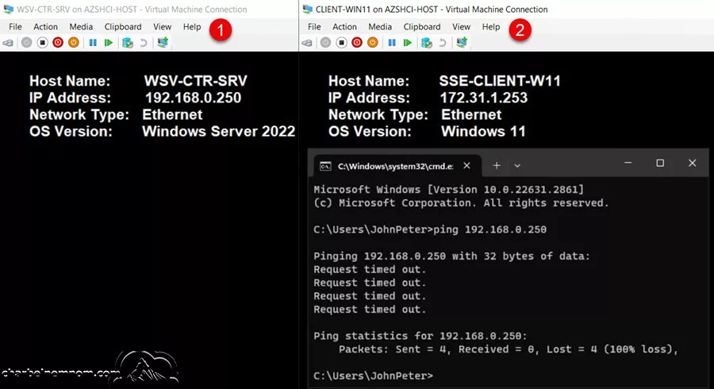Expand terminal profile dropdown chevron
The height and width of the screenshot is (389, 714).
click(x=517, y=166)
